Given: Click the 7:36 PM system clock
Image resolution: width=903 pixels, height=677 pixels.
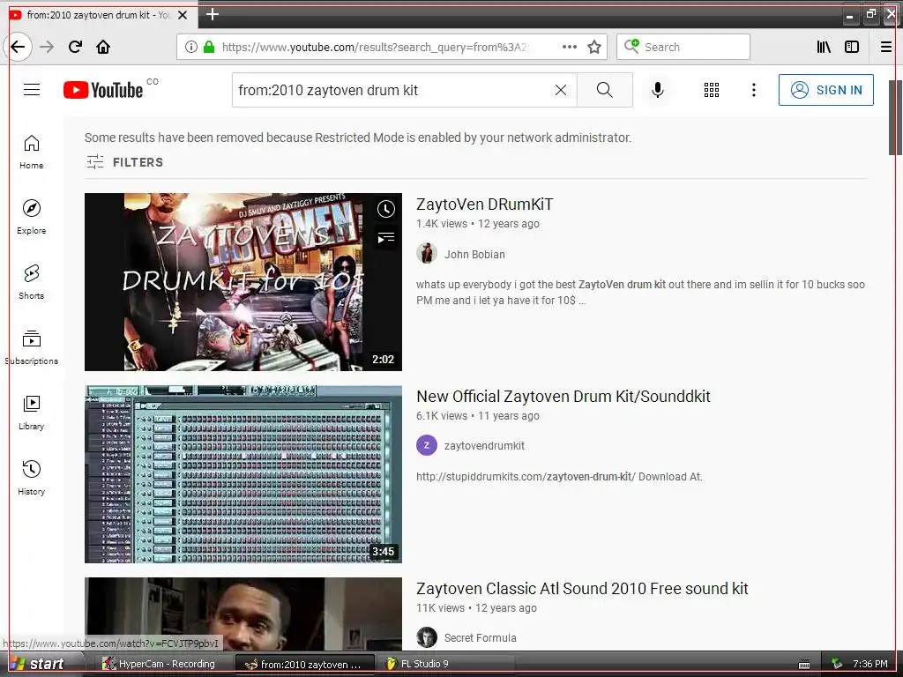Looking at the screenshot, I should pos(869,664).
